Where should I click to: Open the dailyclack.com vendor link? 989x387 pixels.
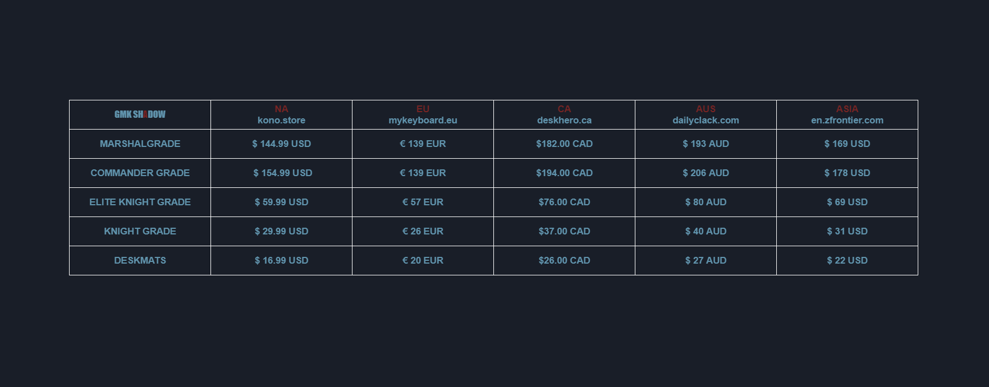coord(706,120)
